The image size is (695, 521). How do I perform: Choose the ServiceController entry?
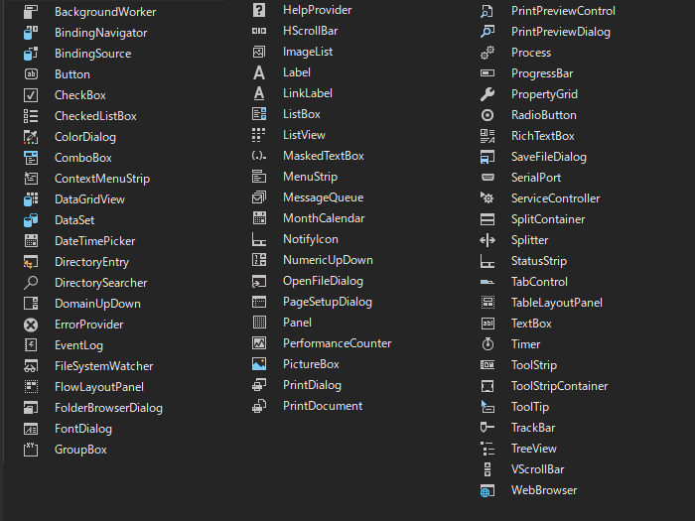point(556,198)
